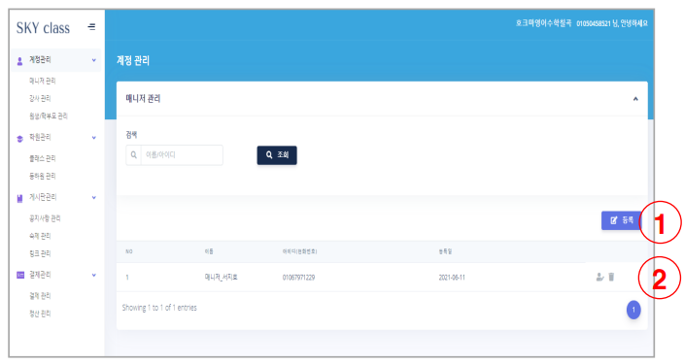The image size is (684, 364).
Task: Open 정산 관리 in sidebar
Action: click(x=40, y=314)
